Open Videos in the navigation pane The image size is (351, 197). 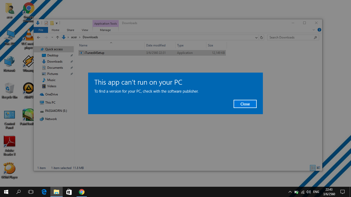pyautogui.click(x=52, y=86)
